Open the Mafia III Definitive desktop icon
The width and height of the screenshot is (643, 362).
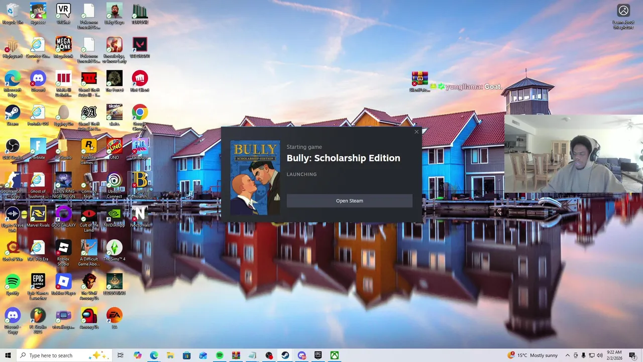(63, 83)
